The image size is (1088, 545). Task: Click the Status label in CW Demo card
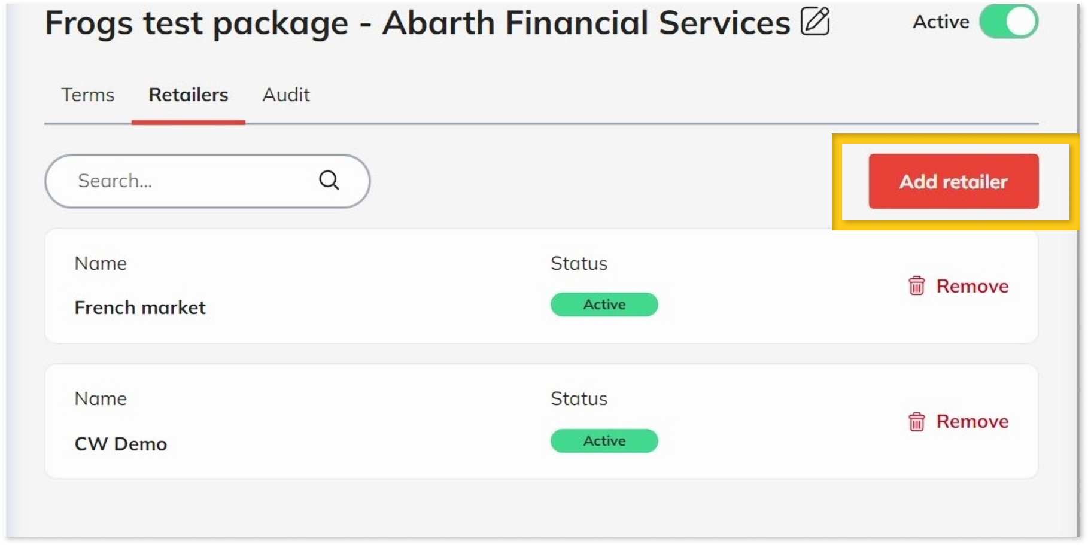579,398
